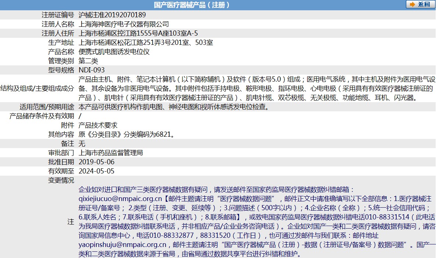Click the 注册证编号 label
The width and height of the screenshot is (436, 258).
(x=58, y=15)
